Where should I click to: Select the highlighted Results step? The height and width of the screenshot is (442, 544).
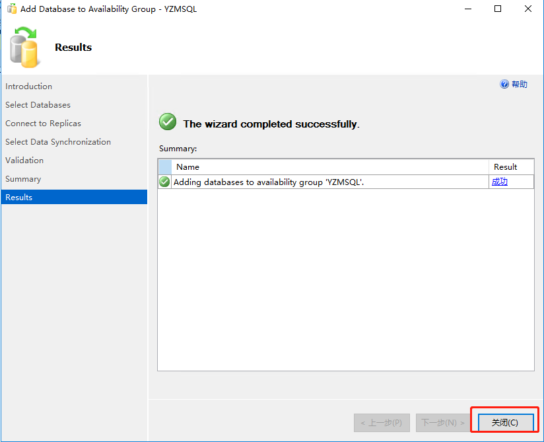pyautogui.click(x=19, y=198)
